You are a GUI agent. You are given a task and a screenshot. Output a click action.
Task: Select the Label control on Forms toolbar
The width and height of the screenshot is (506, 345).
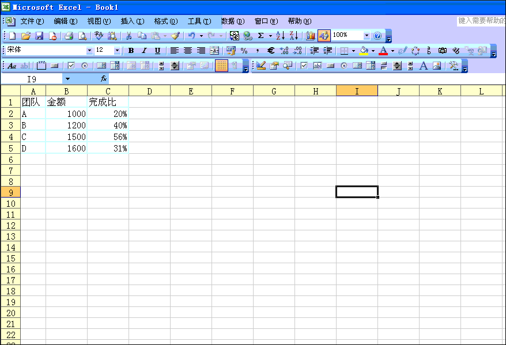click(x=11, y=65)
